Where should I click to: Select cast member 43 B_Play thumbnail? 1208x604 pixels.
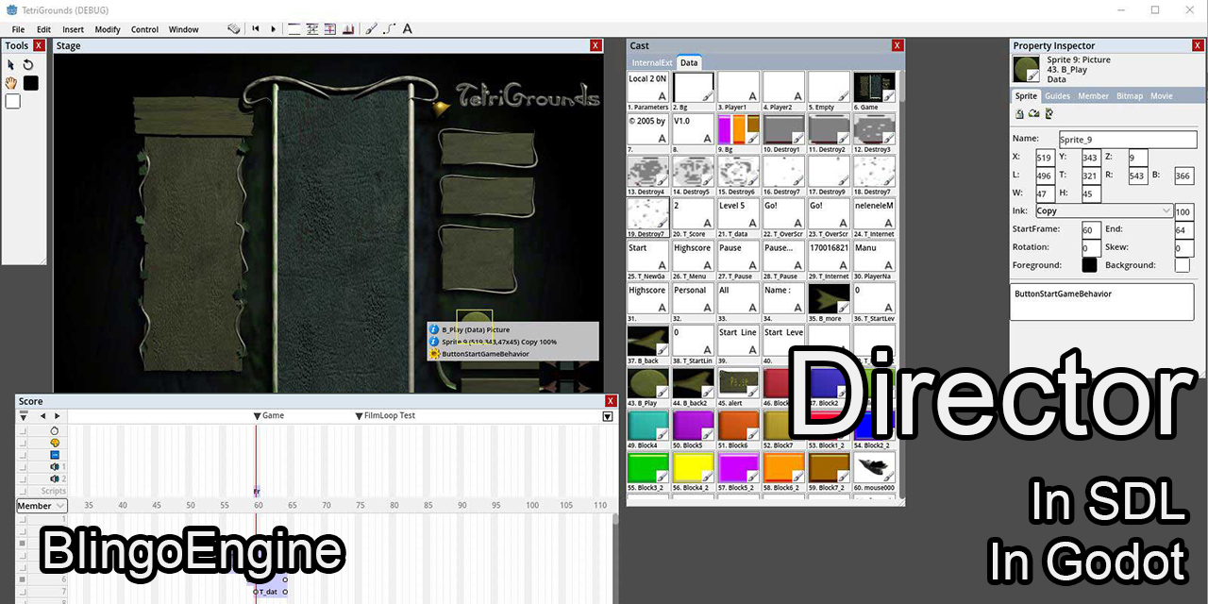coord(647,384)
